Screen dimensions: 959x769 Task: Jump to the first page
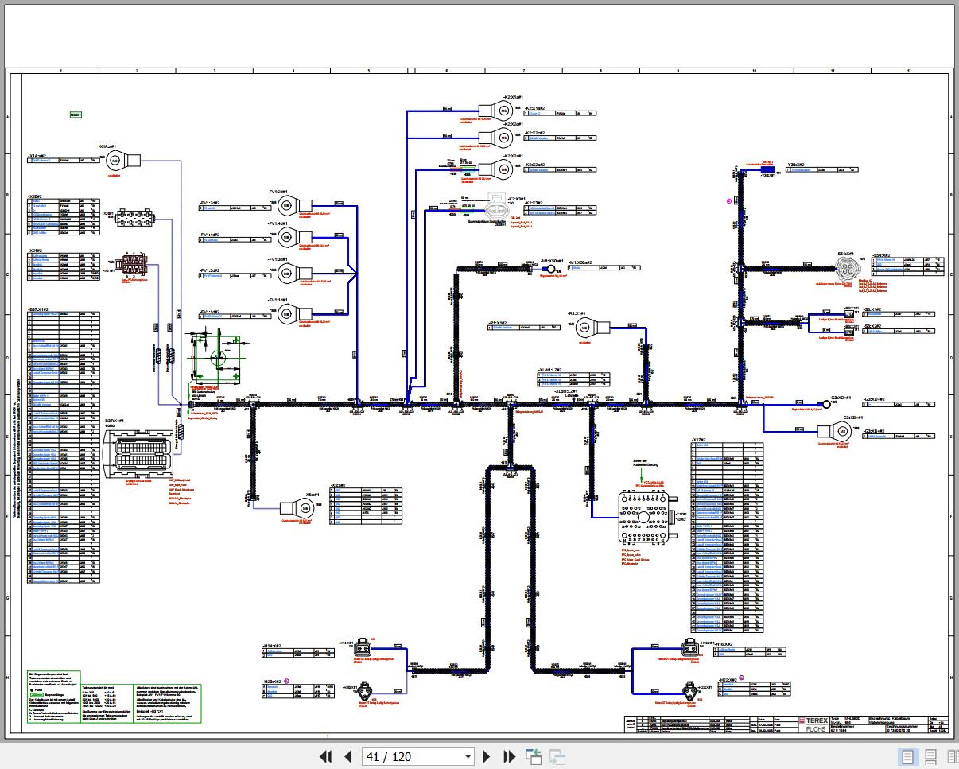(x=325, y=756)
